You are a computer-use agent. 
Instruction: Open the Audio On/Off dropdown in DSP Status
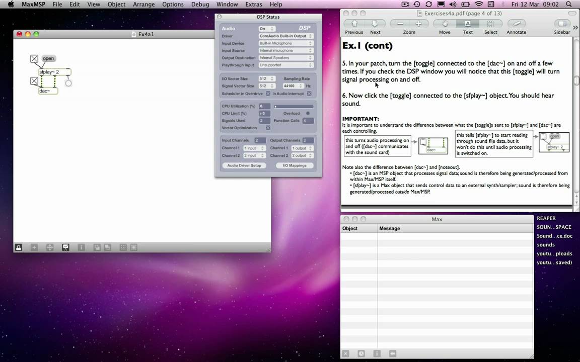coord(267,29)
